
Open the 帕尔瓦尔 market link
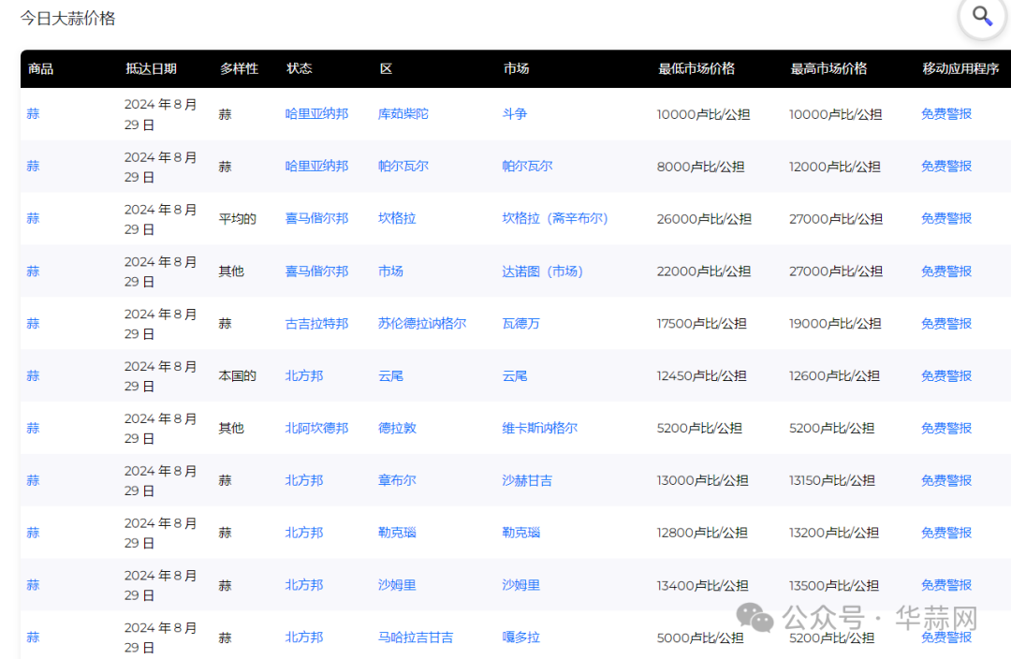click(527, 167)
